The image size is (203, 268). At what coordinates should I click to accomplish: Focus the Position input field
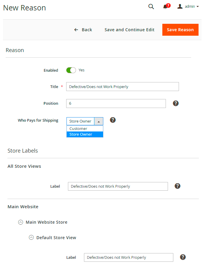tap(116, 104)
